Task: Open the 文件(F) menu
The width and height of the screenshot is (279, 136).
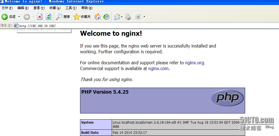Action: click(7, 8)
